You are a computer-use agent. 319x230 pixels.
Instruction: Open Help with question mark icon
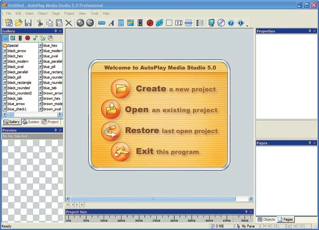pyautogui.click(x=231, y=23)
